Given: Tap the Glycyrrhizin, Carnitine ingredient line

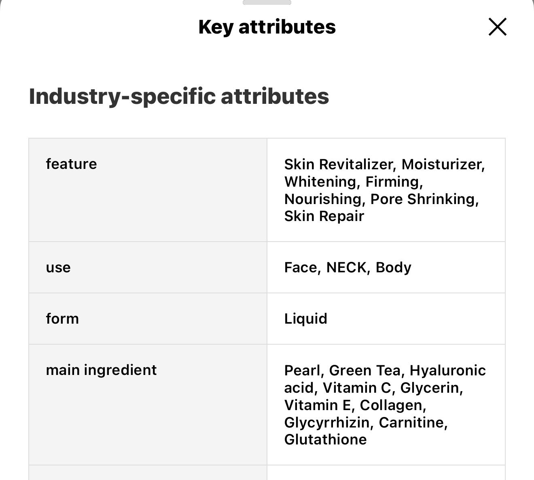Looking at the screenshot, I should (365, 423).
